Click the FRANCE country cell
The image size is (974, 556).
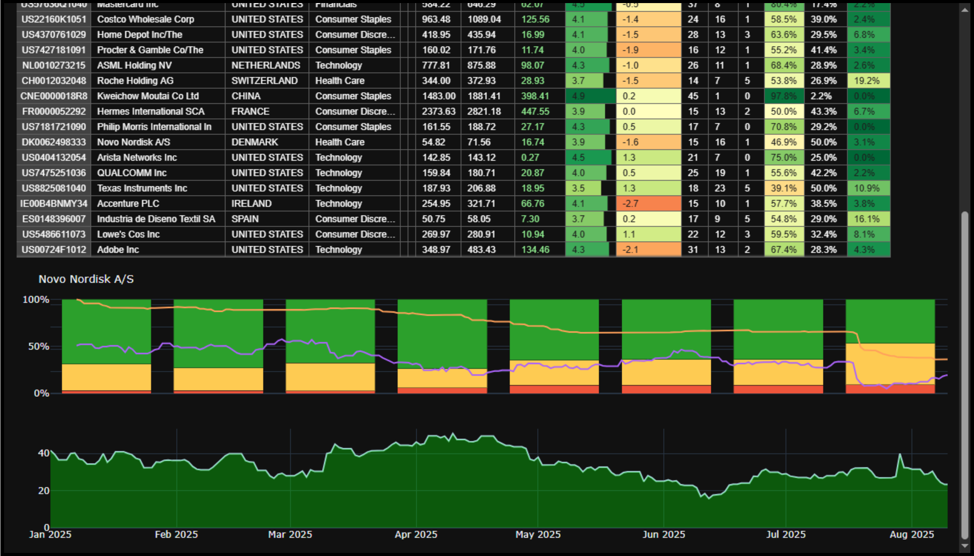[x=267, y=112]
